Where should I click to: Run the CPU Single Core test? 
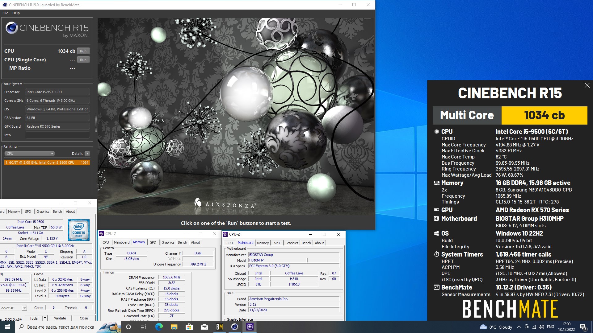(83, 60)
